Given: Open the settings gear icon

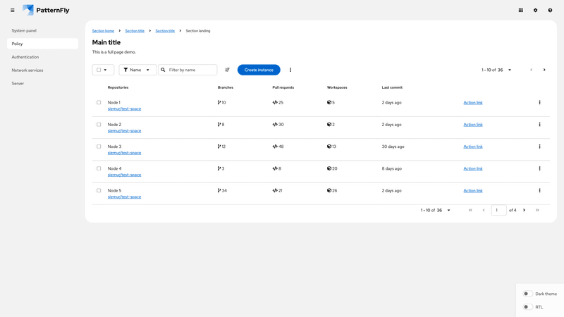Looking at the screenshot, I should click(x=535, y=11).
